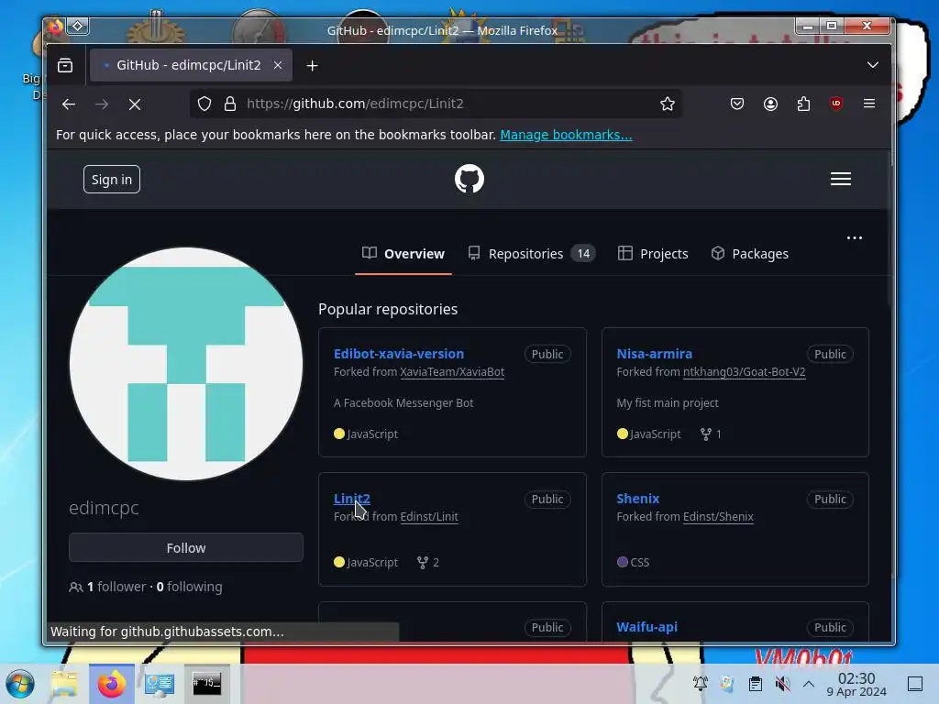Open the profile more options ellipsis
Viewport: 939px width, 704px height.
pos(855,237)
